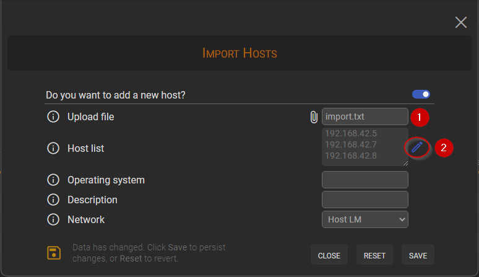Close the Import Hosts dialog with X
Screen dimensions: 479x277
point(460,22)
